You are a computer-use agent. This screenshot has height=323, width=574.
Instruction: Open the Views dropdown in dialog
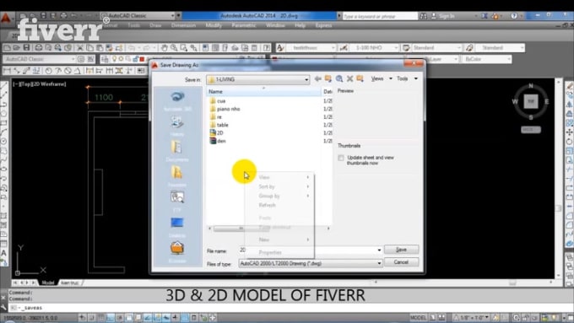(x=381, y=78)
